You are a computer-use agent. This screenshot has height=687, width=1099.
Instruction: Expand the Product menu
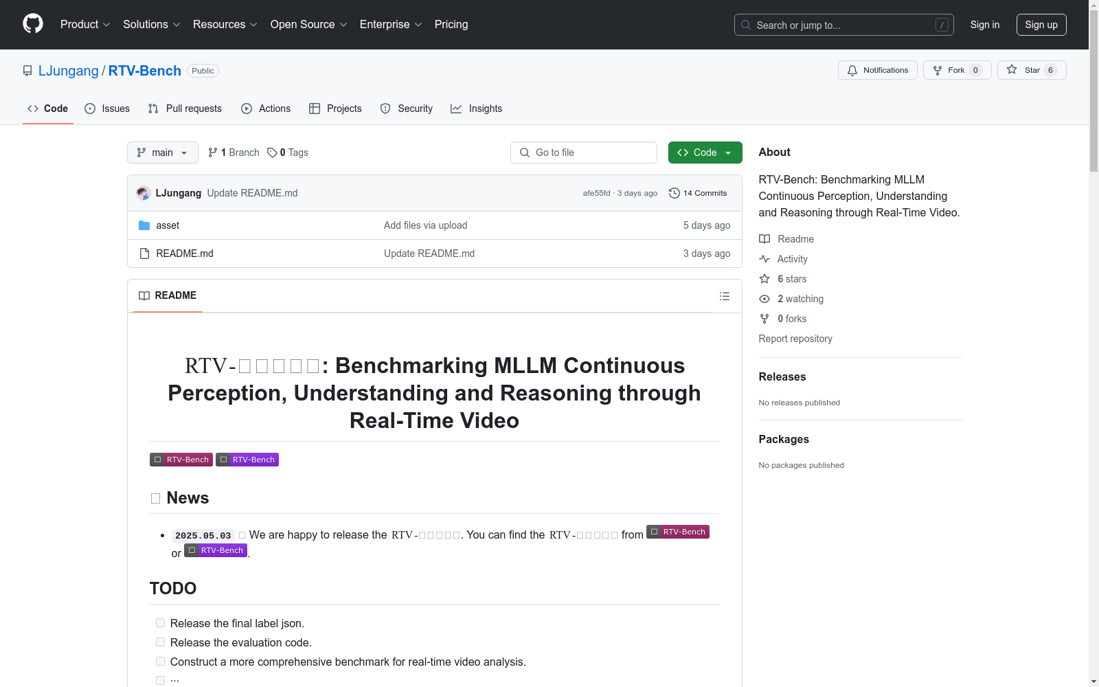click(x=85, y=25)
